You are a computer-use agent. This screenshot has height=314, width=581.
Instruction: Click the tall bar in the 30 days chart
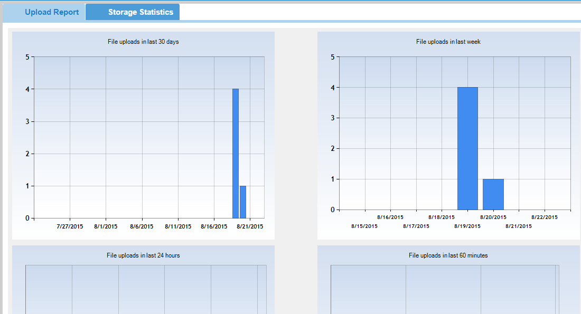(x=236, y=154)
